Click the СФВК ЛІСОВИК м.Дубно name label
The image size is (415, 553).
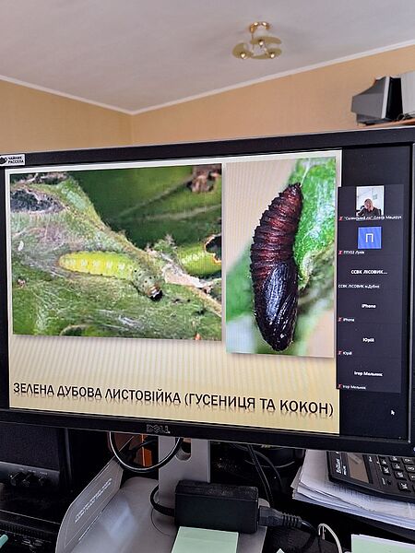359,287
